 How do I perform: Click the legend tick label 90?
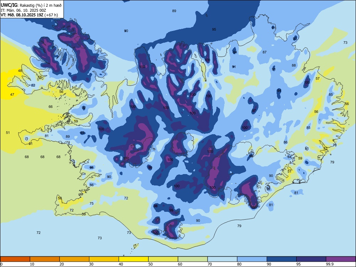point(269,264)
